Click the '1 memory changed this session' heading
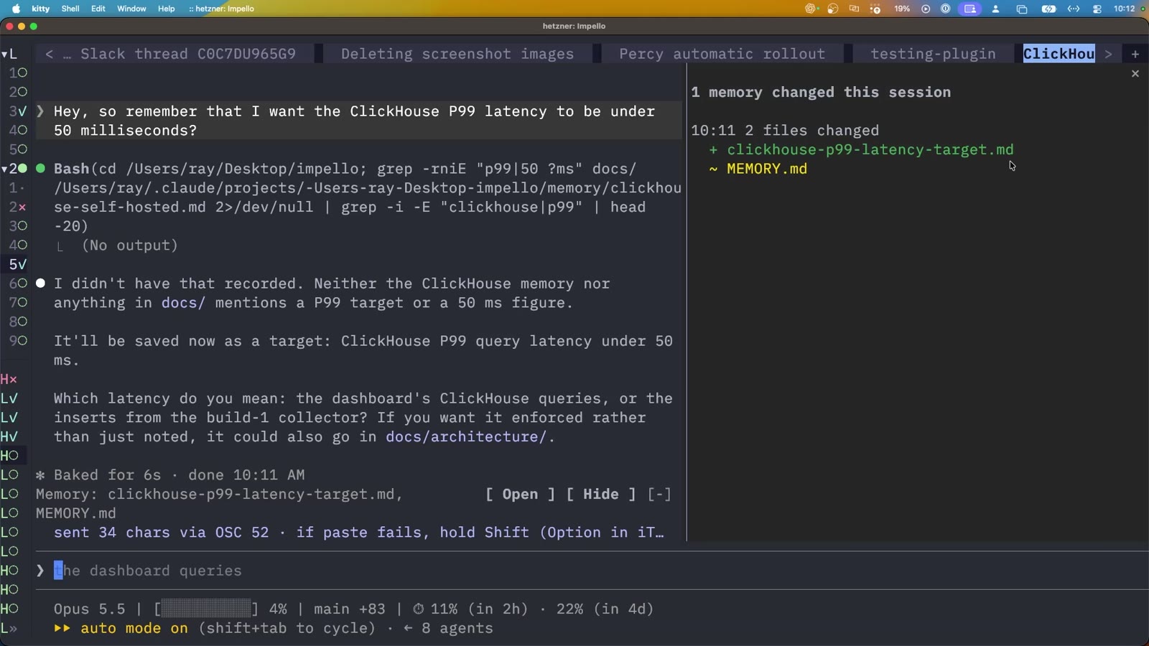The height and width of the screenshot is (646, 1149). pyautogui.click(x=821, y=92)
